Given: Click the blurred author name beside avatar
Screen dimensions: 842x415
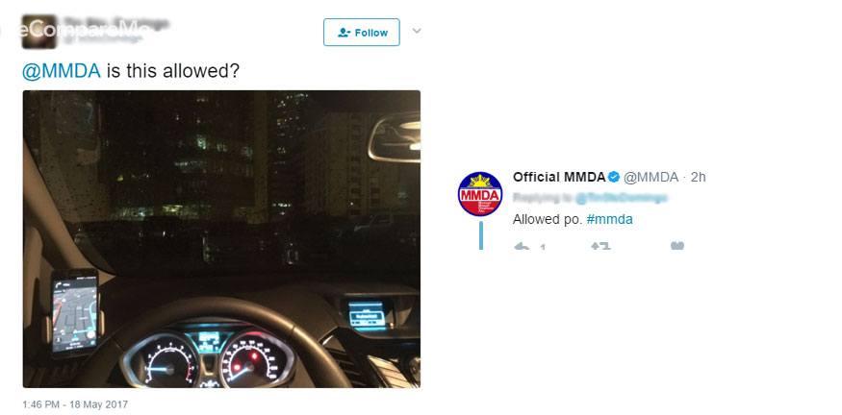Looking at the screenshot, I should tap(115, 23).
